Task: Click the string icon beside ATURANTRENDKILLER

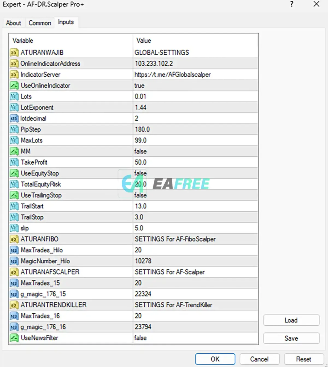Action: click(x=14, y=305)
